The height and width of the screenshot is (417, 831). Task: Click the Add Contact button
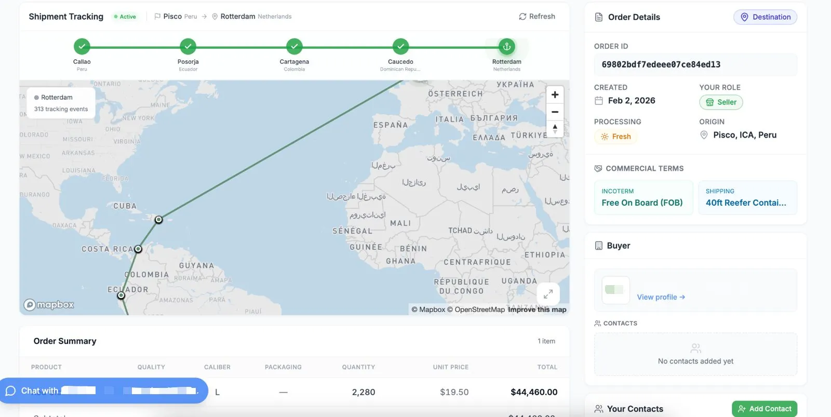(765, 409)
